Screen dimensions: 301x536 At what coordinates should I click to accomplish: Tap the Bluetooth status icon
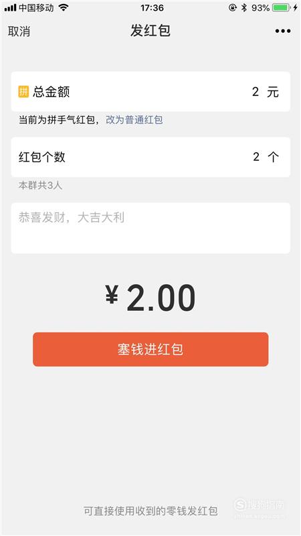pos(244,7)
